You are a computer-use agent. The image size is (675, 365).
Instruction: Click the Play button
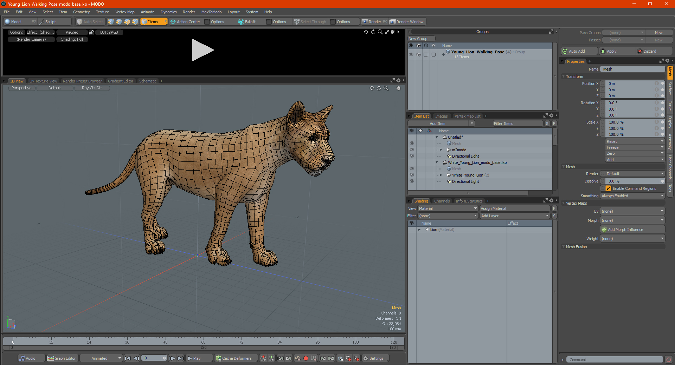(199, 358)
